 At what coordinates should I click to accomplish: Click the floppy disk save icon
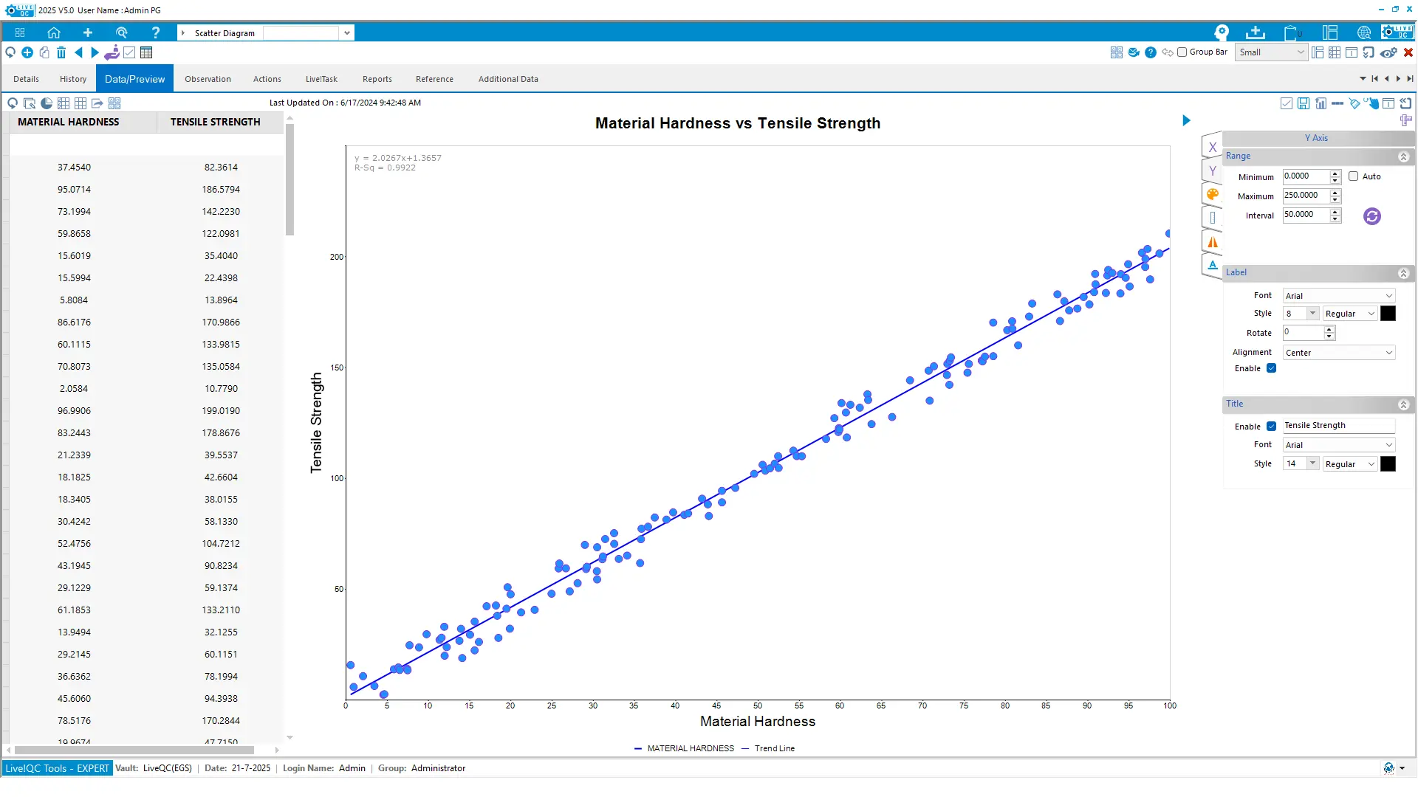pyautogui.click(x=1304, y=103)
